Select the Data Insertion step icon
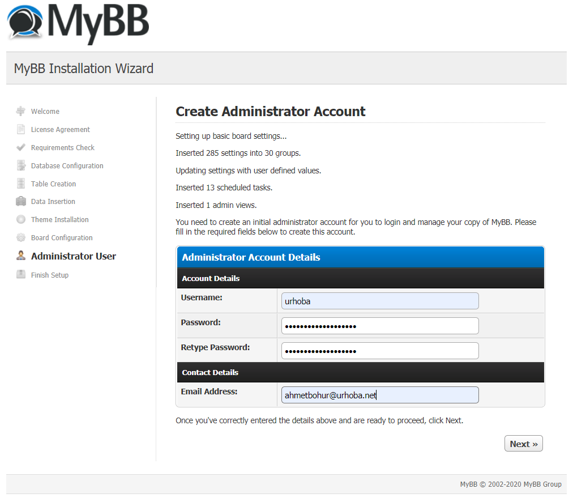 tap(20, 201)
